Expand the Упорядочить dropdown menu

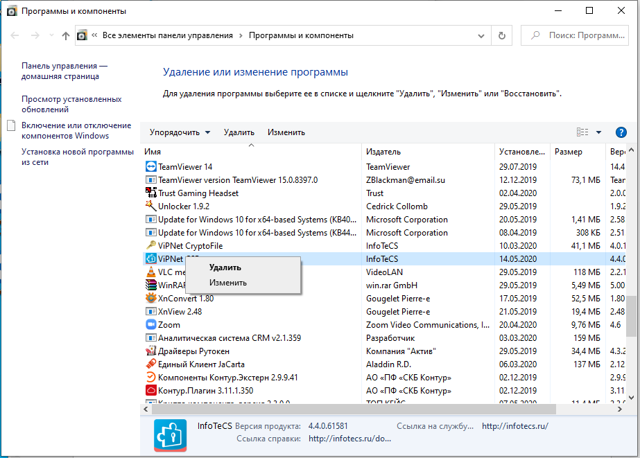[180, 132]
